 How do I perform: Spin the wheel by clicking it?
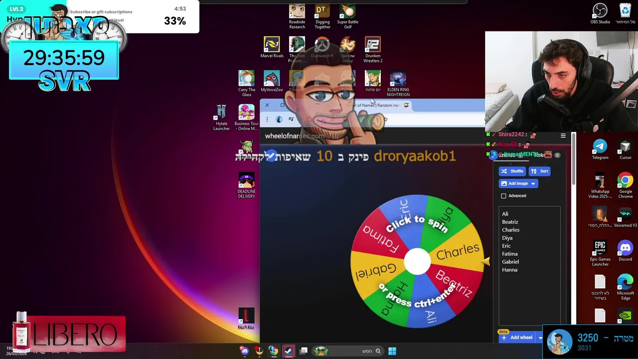[x=417, y=261]
